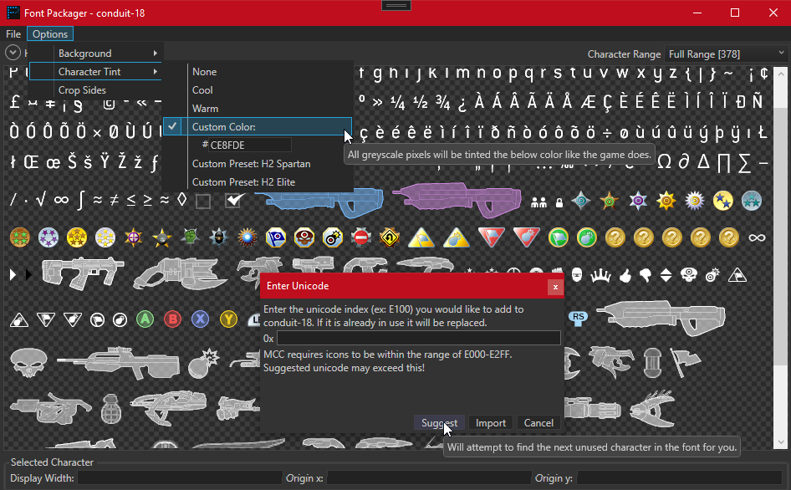Select the green alien head medal

(190, 237)
